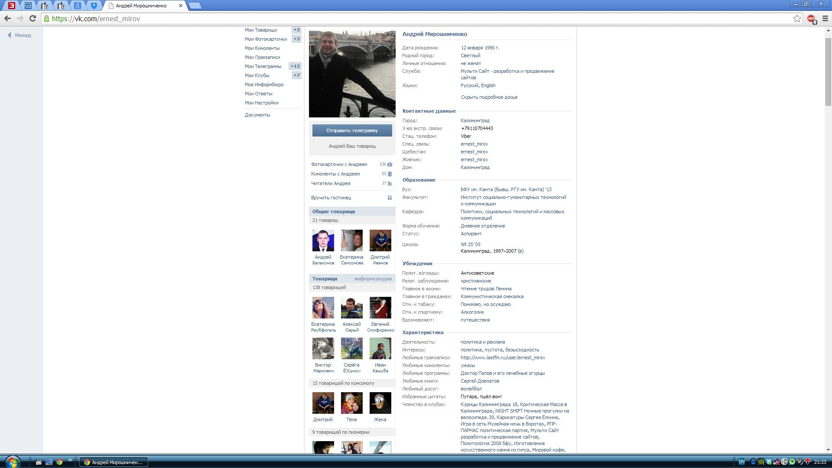Click the page's vertical scrollbar thumb
Viewport: 832px width, 468px height.
click(828, 71)
